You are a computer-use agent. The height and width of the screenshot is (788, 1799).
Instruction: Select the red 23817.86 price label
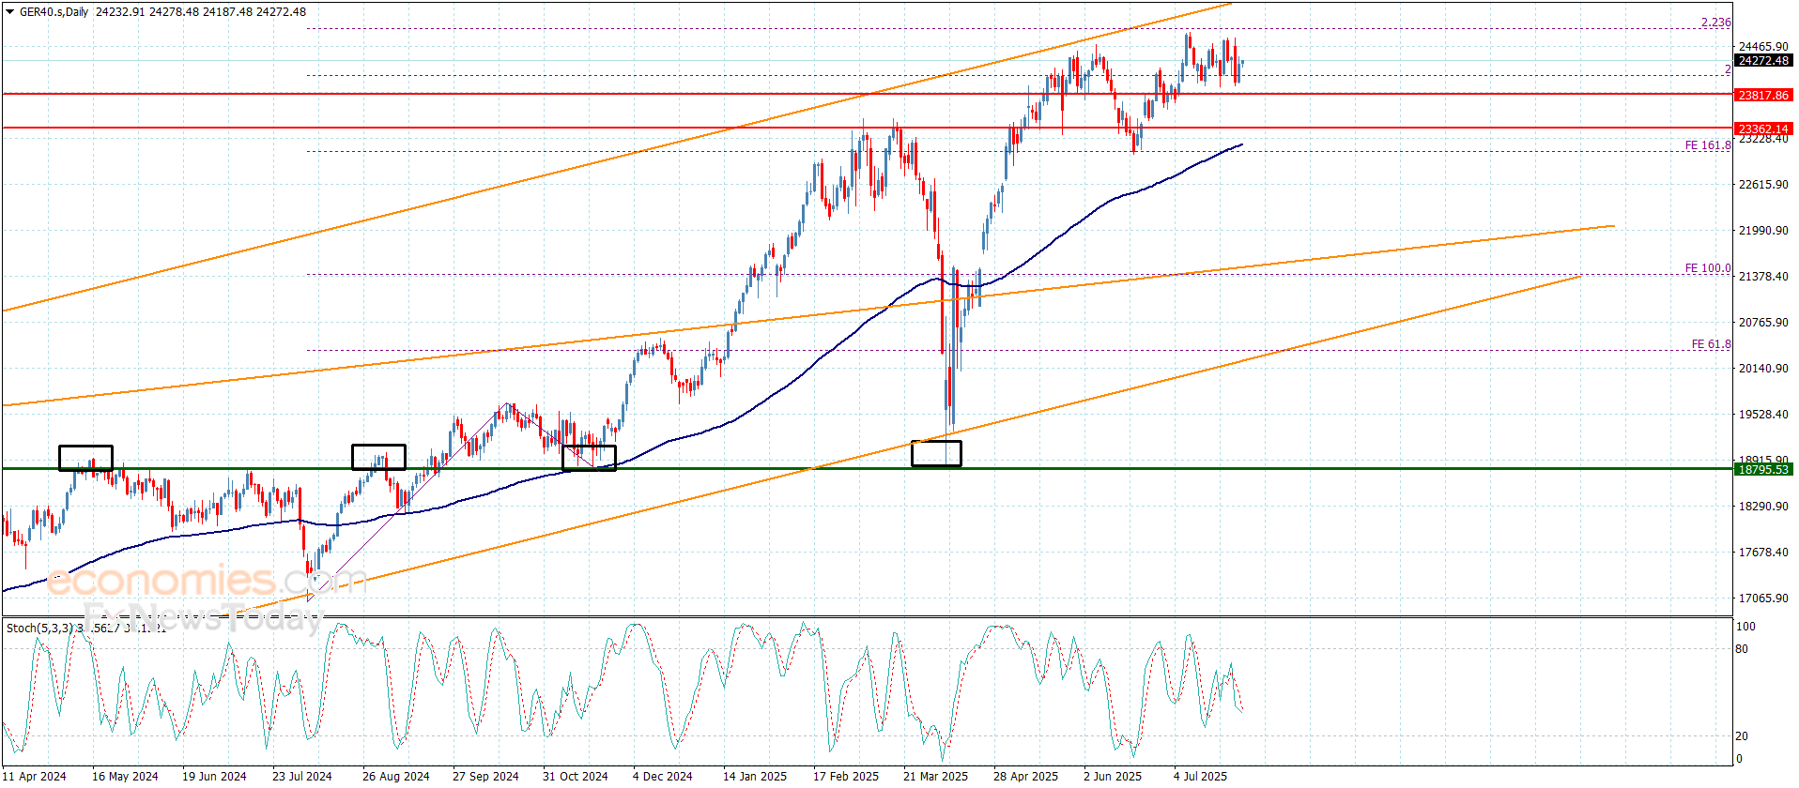[x=1763, y=95]
